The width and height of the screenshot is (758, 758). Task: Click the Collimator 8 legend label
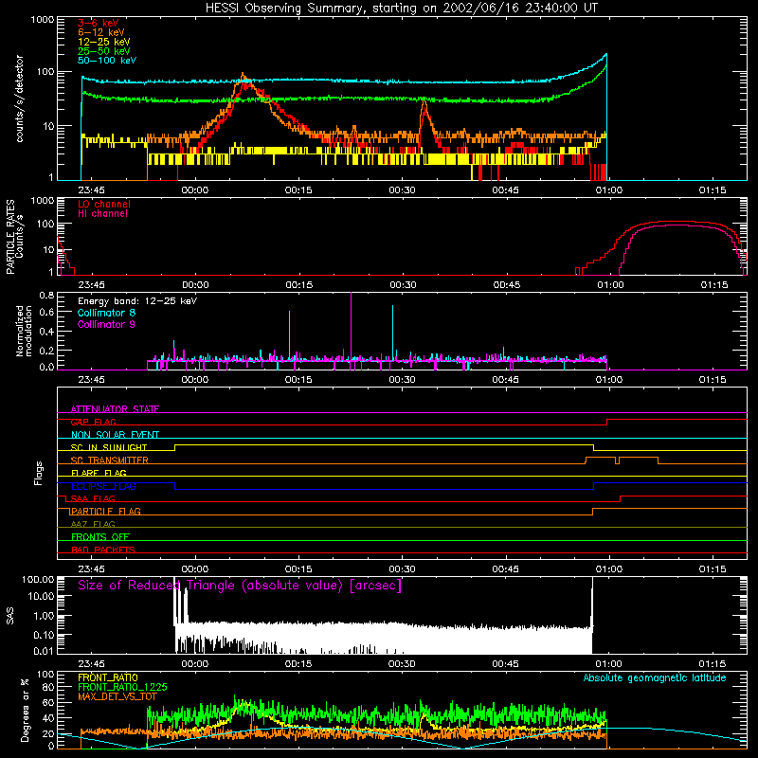click(x=106, y=313)
